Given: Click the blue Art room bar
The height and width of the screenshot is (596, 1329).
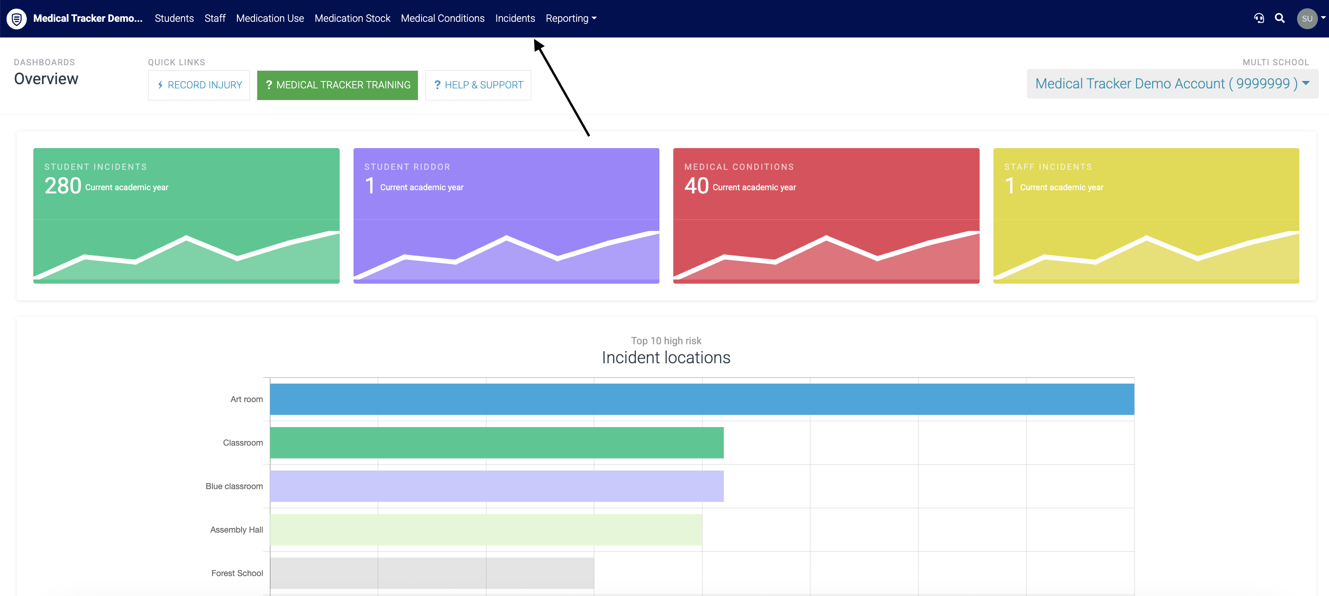Looking at the screenshot, I should pyautogui.click(x=701, y=399).
